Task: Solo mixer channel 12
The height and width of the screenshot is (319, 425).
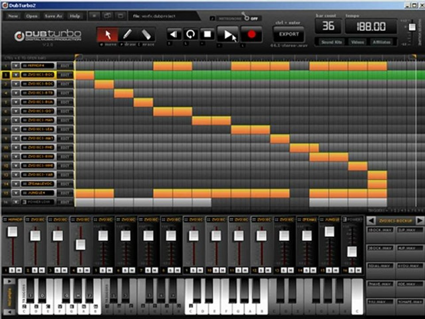Action: click(x=261, y=270)
